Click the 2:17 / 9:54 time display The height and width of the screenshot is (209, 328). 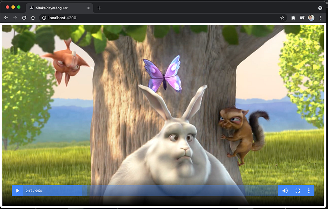point(34,191)
